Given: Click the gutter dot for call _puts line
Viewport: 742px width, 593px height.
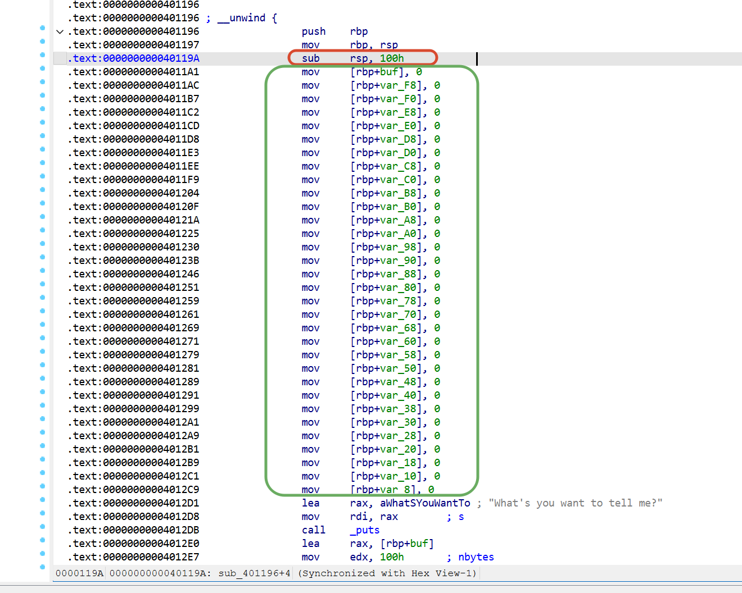Looking at the screenshot, I should pos(42,526).
